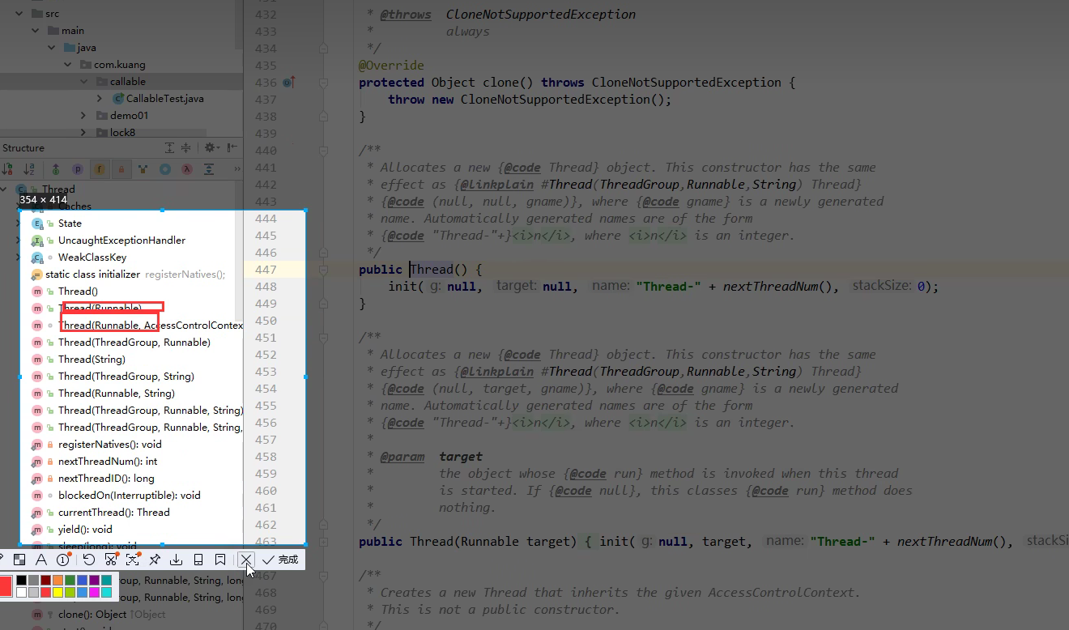Click line number 447 in editor gutter
This screenshot has width=1069, height=630.
click(x=265, y=270)
